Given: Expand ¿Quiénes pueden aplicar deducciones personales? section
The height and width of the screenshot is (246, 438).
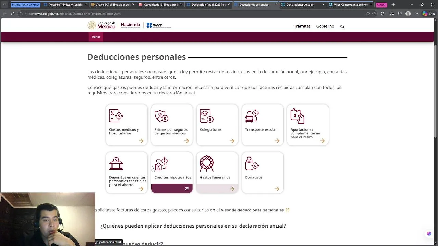Looking at the screenshot, I should (x=193, y=226).
